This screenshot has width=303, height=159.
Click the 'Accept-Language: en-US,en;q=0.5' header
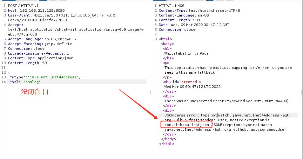tap(42, 39)
